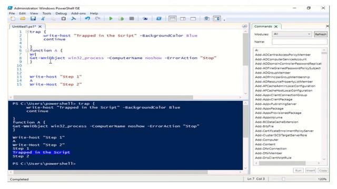Collapse the script pane with the round arrow button
Viewport: 337px width, 189px height.
[244, 26]
